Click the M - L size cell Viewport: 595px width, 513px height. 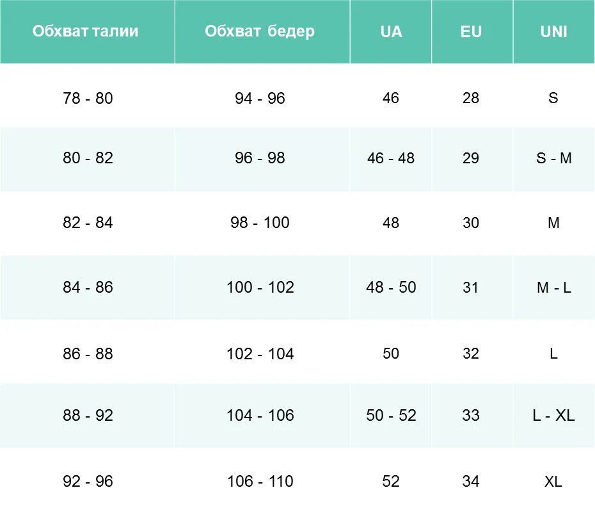click(553, 288)
